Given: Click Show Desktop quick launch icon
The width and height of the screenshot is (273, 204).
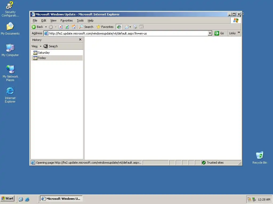Looking at the screenshot, I should coord(21,199).
